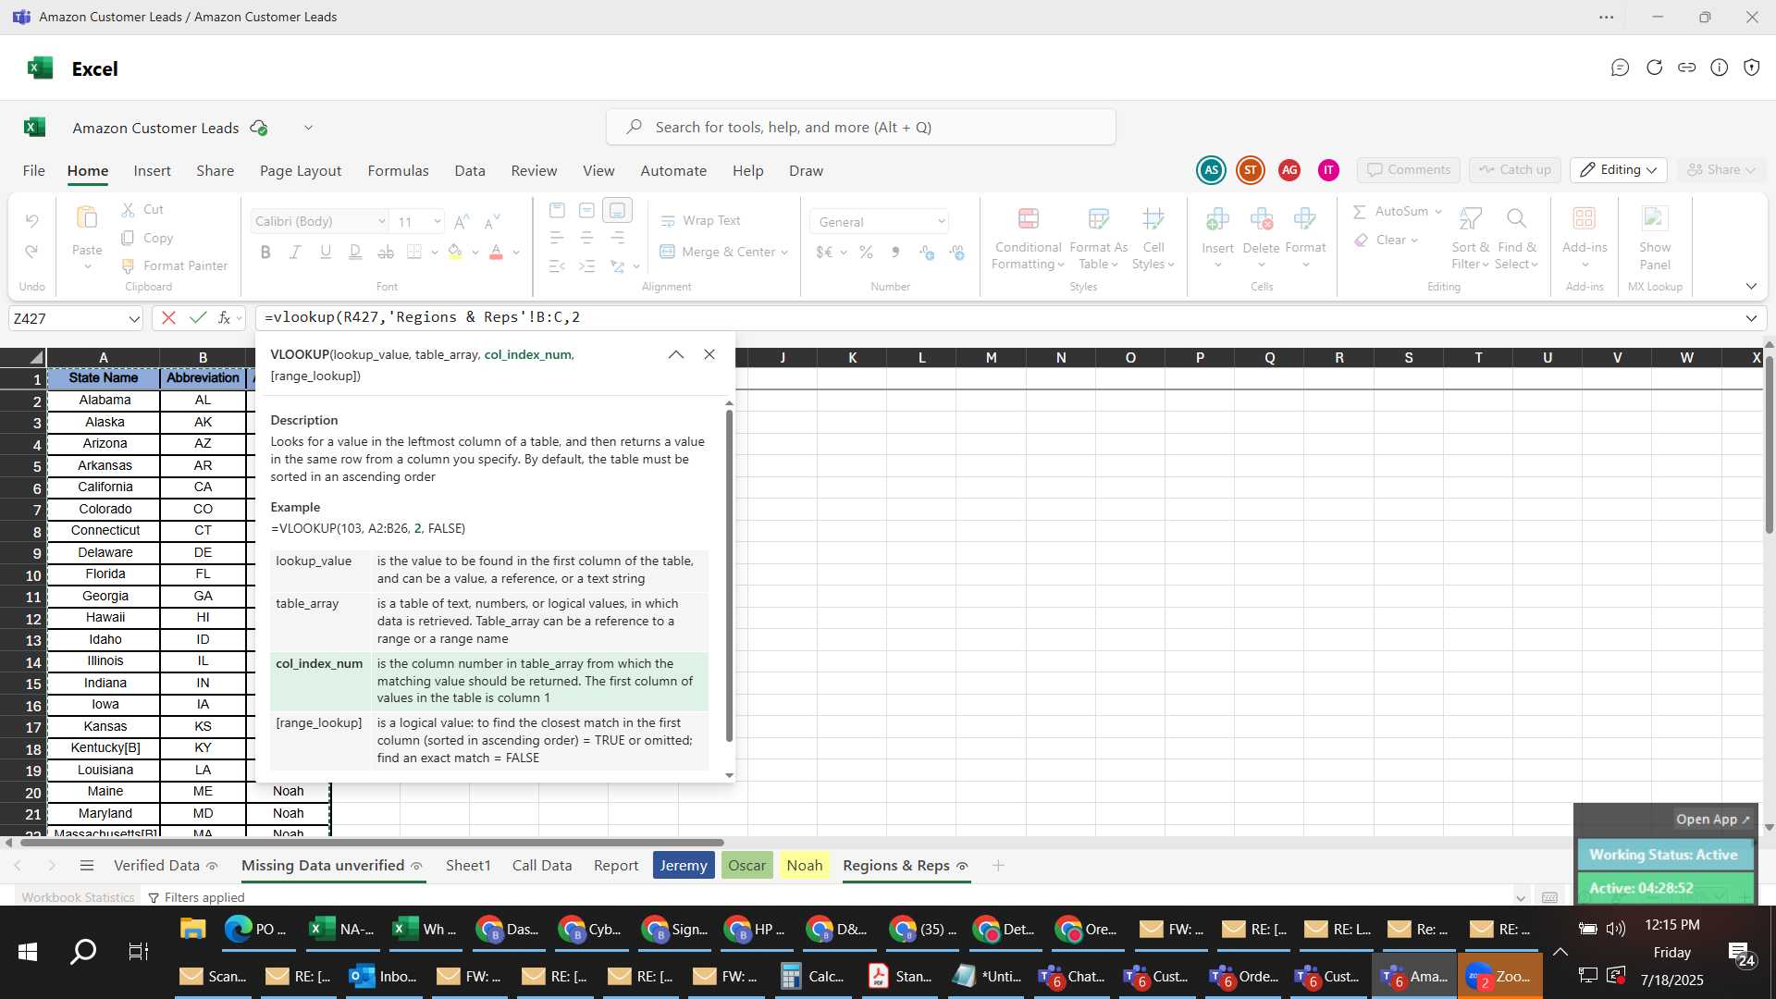Image resolution: width=1776 pixels, height=999 pixels.
Task: Close the VLOOKUP help popup
Action: pyautogui.click(x=709, y=354)
